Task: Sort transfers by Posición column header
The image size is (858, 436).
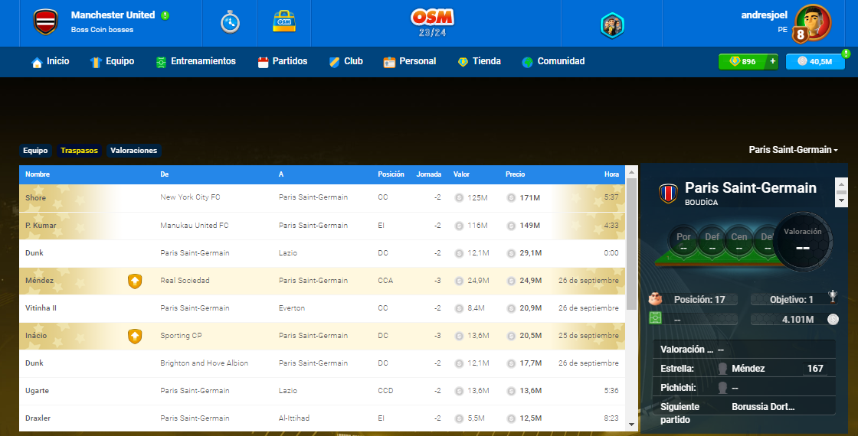Action: (x=391, y=174)
